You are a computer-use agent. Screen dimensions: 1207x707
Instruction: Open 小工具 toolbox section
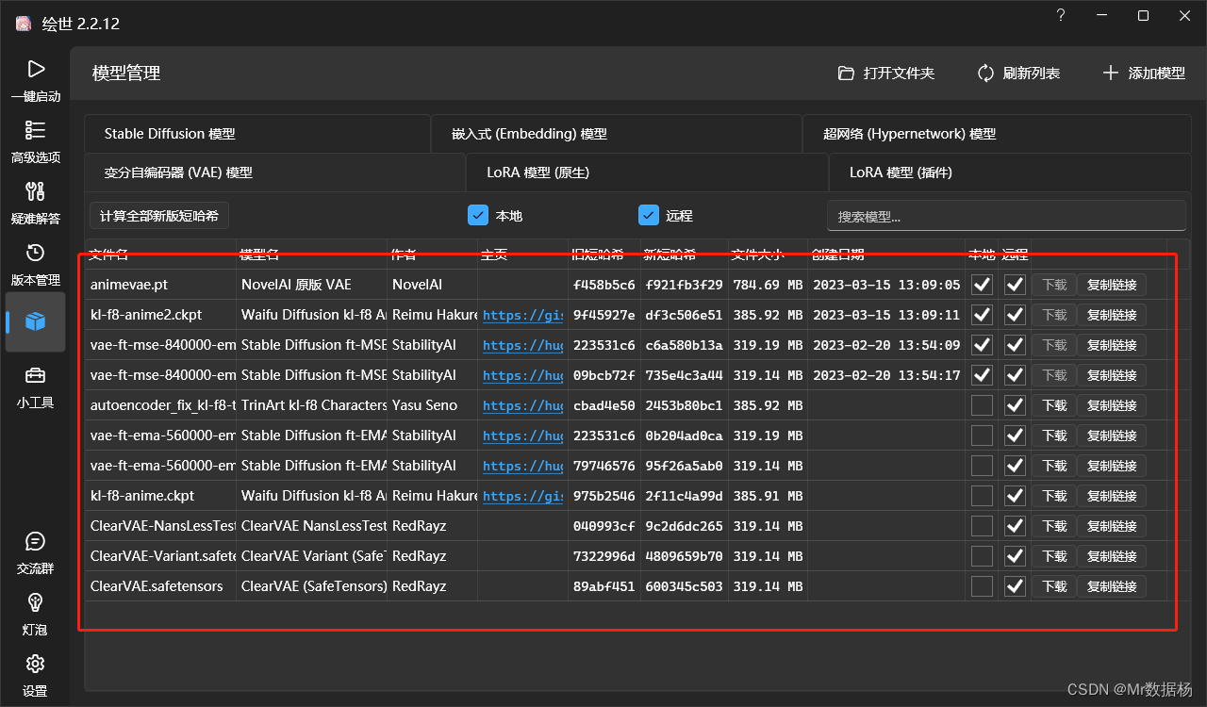(x=35, y=386)
